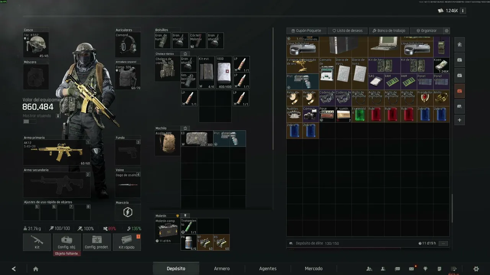This screenshot has height=275, width=490.
Task: Select quick-use slot 5
Action: click(x=31, y=212)
